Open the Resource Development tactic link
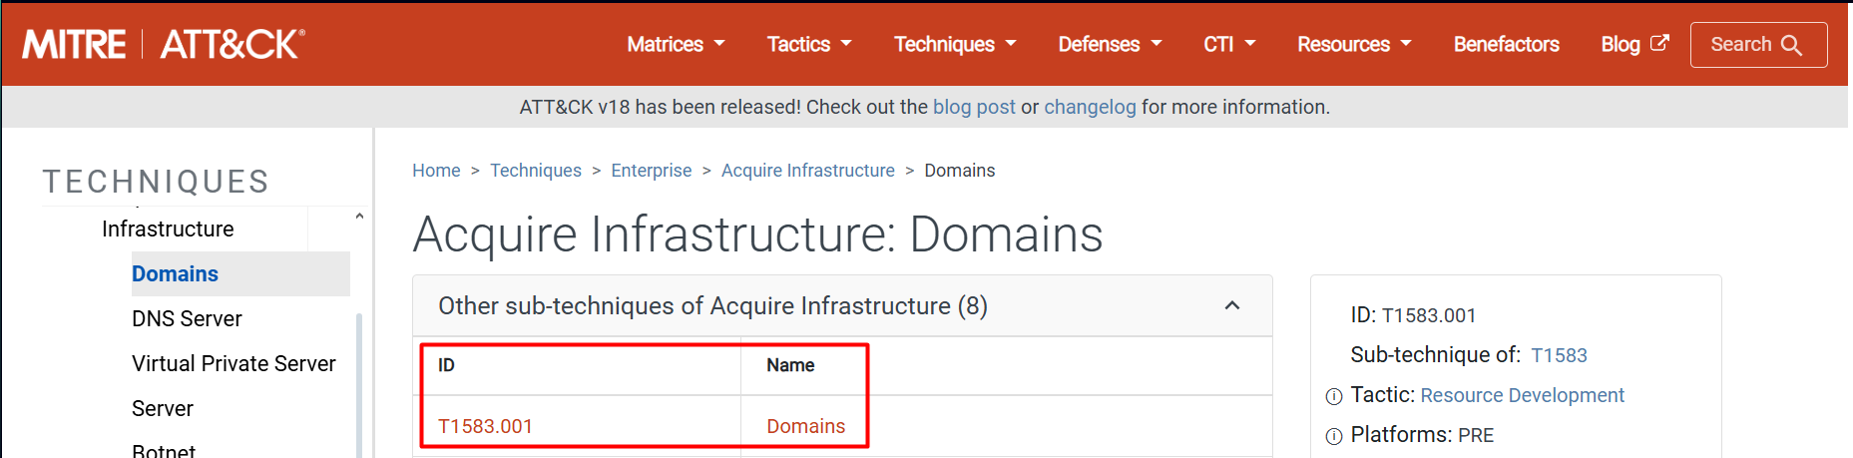1853x458 pixels. (1522, 395)
